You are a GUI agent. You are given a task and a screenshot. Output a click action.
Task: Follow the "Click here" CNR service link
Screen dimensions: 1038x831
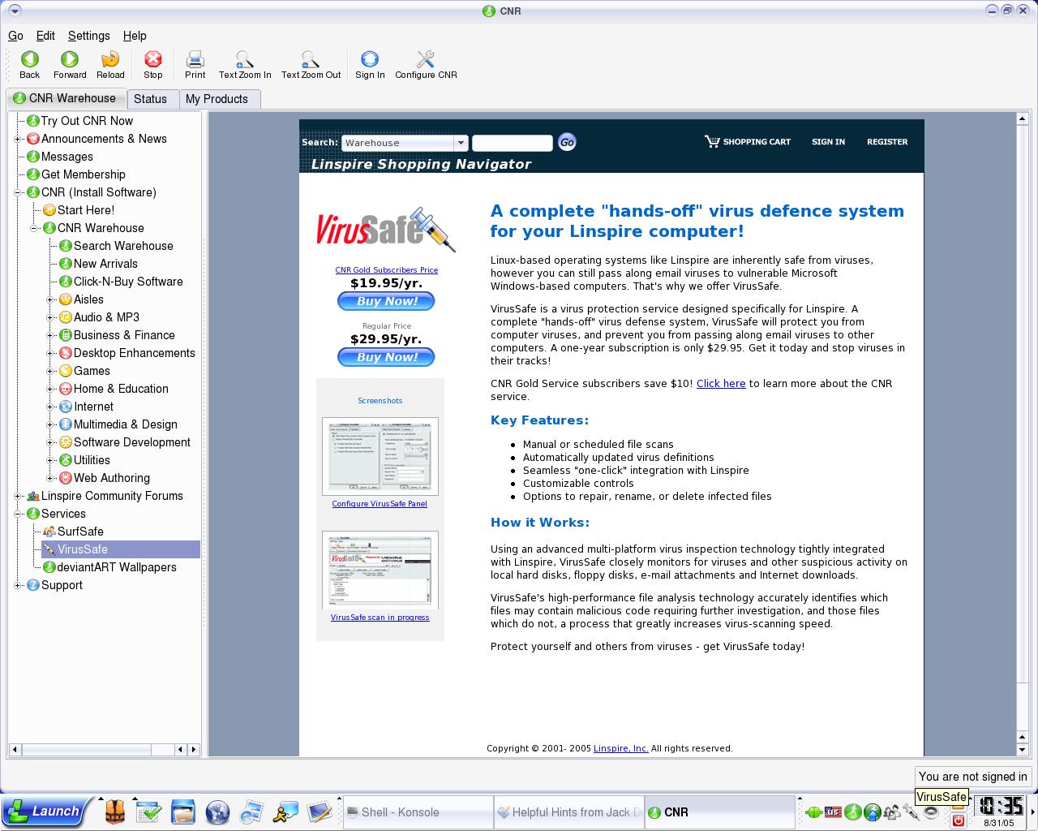pos(721,384)
